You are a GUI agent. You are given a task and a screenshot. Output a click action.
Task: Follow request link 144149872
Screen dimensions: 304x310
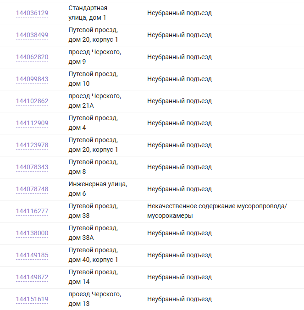click(32, 277)
